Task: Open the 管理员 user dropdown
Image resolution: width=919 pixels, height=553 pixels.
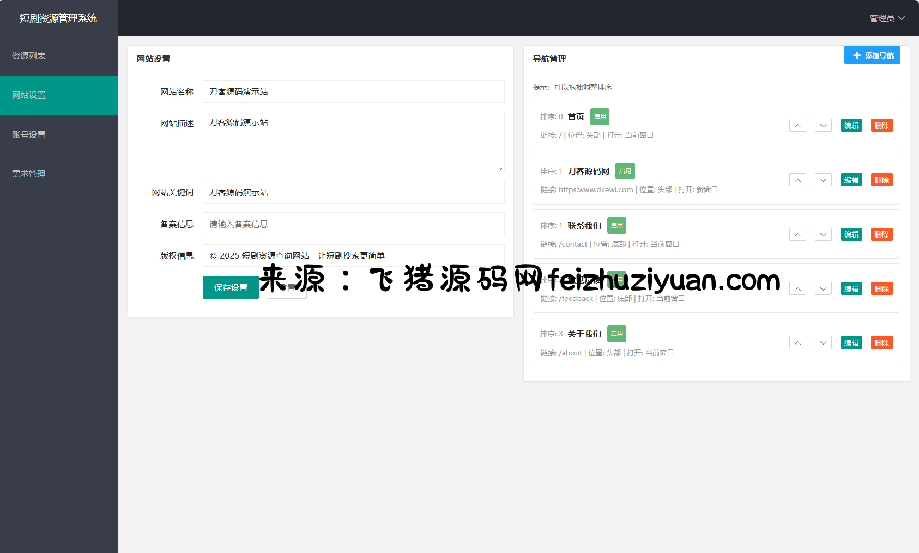Action: 886,18
